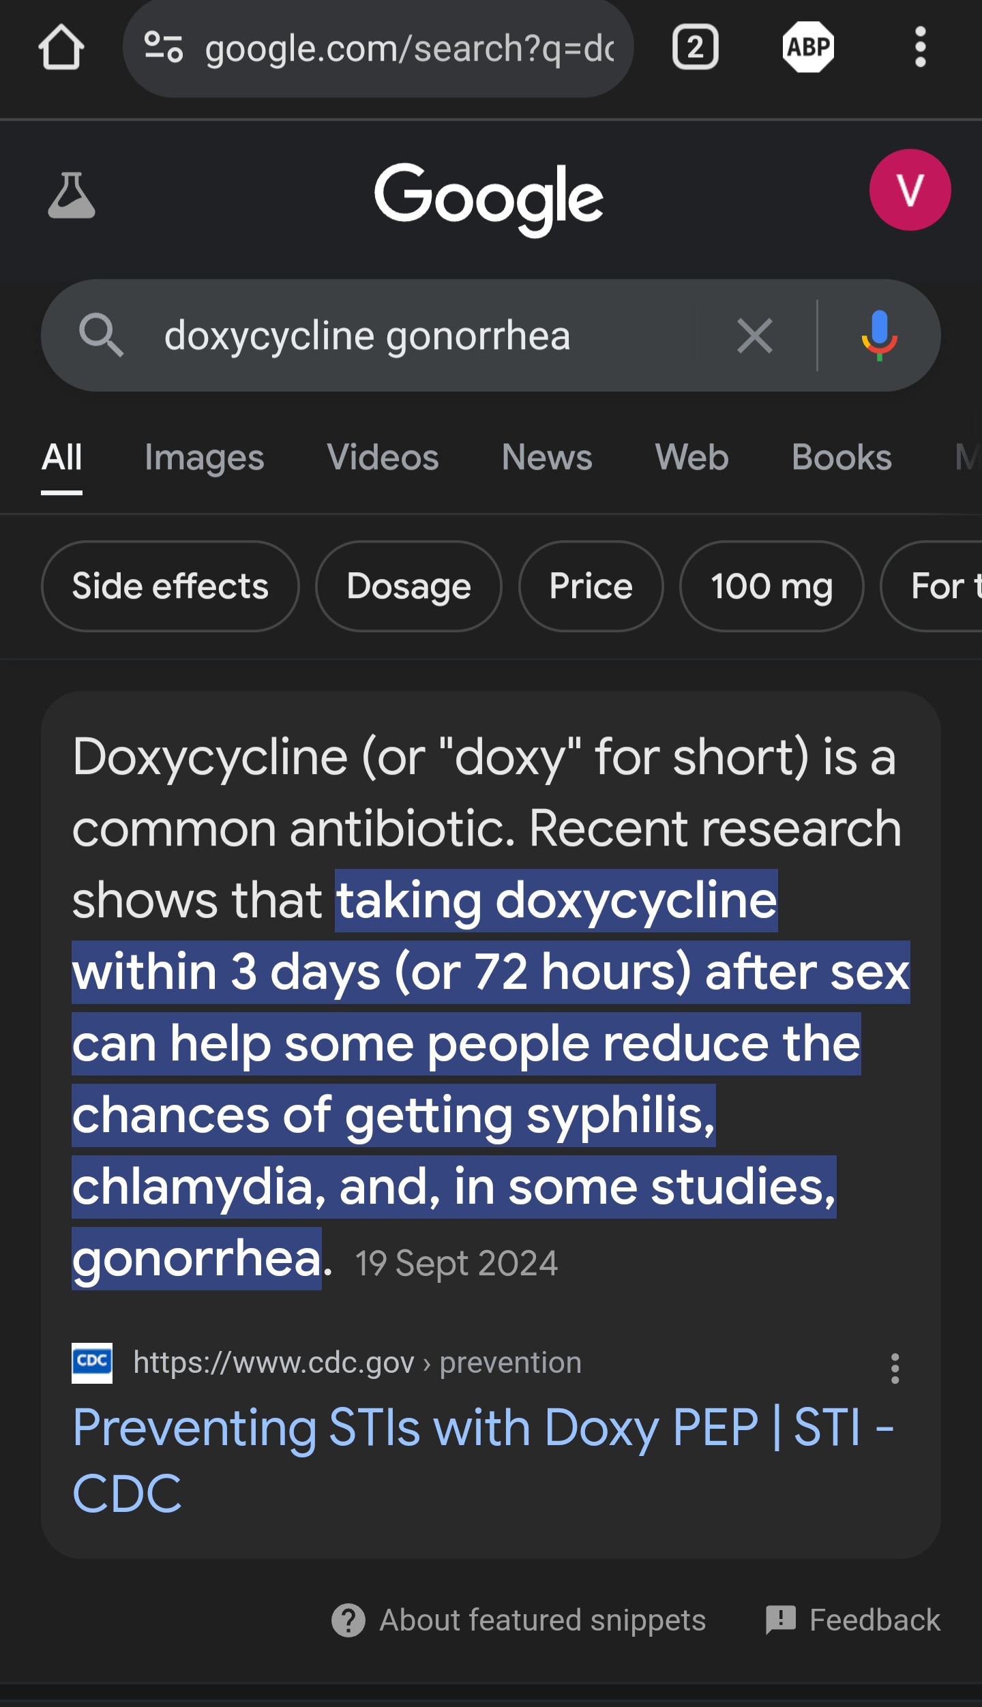Select the Dosage filter chip

pos(408,587)
